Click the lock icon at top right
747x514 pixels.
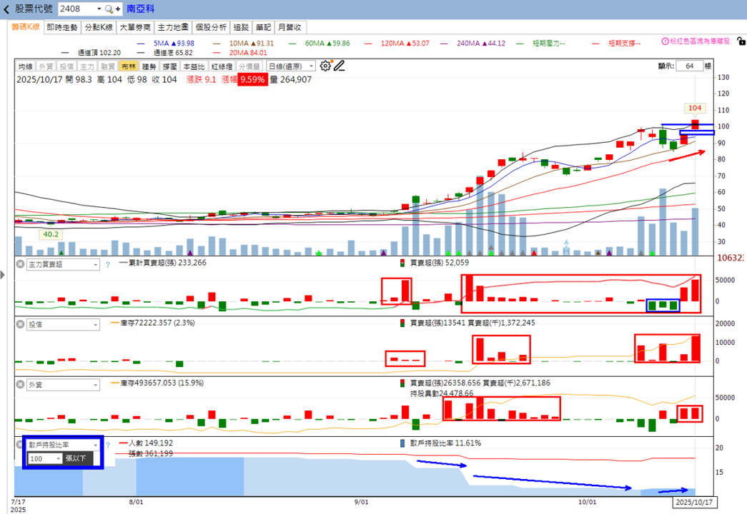[741, 41]
